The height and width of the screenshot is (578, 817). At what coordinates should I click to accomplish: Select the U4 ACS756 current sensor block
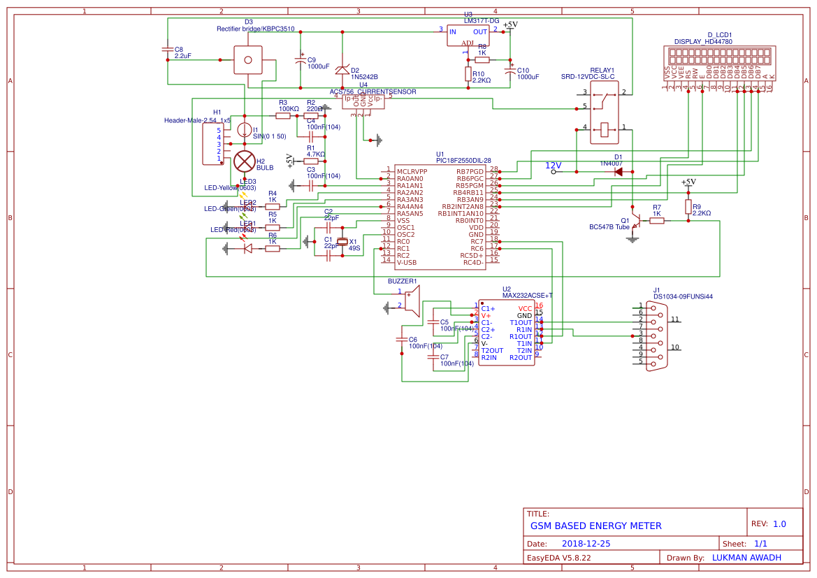363,101
